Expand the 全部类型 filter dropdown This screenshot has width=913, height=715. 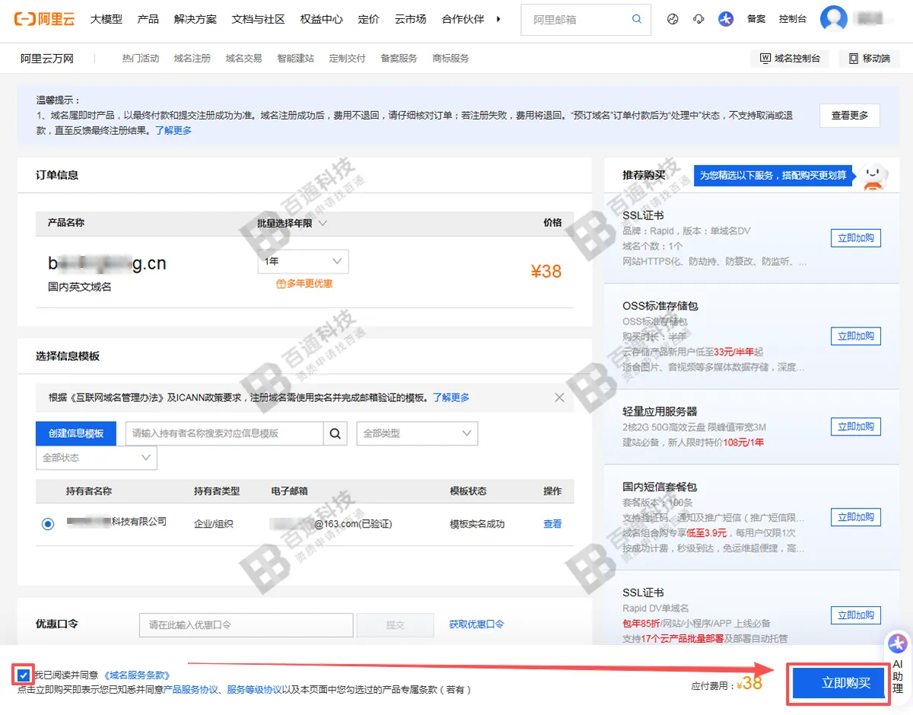[x=417, y=433]
